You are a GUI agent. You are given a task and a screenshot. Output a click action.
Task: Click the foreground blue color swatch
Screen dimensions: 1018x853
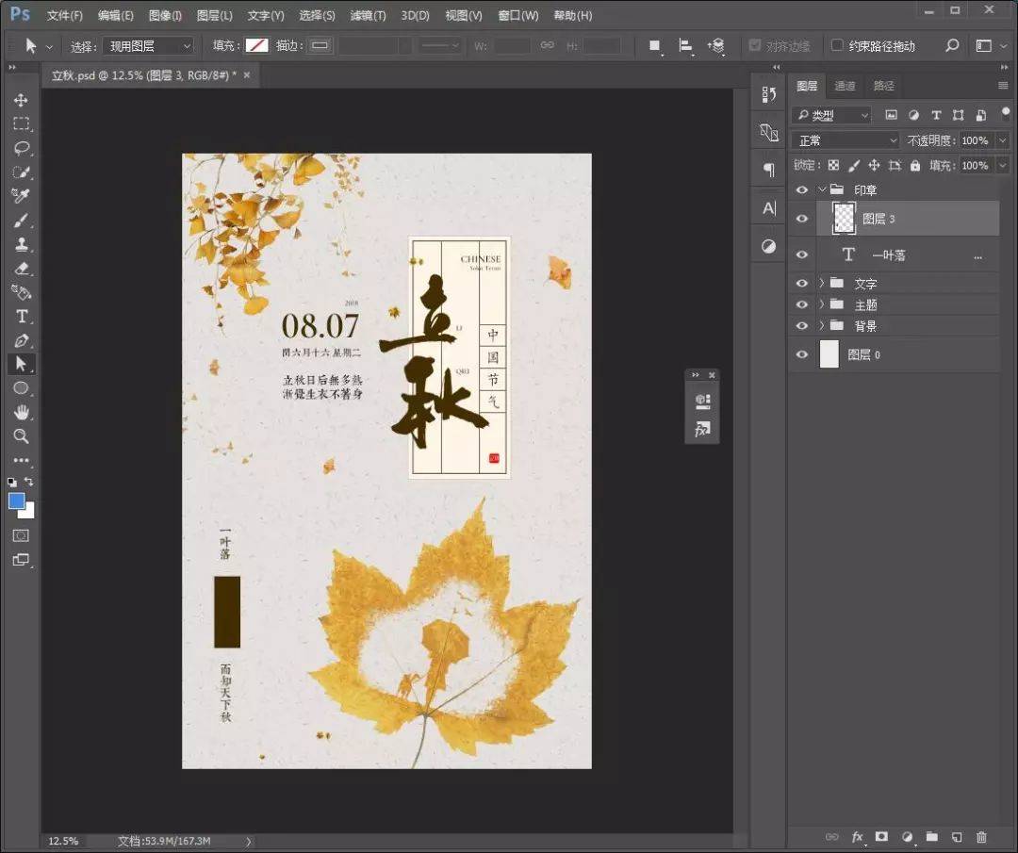(x=16, y=500)
